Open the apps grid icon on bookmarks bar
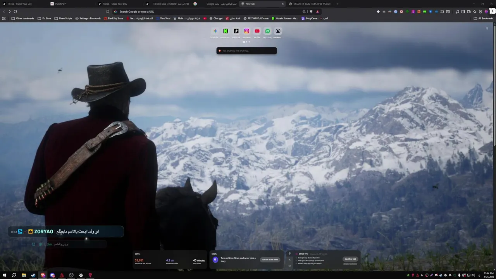Viewport: 496px width, 279px height. click(x=4, y=18)
